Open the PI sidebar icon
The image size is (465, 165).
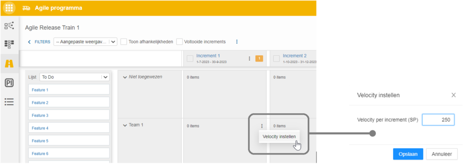[x=9, y=83]
